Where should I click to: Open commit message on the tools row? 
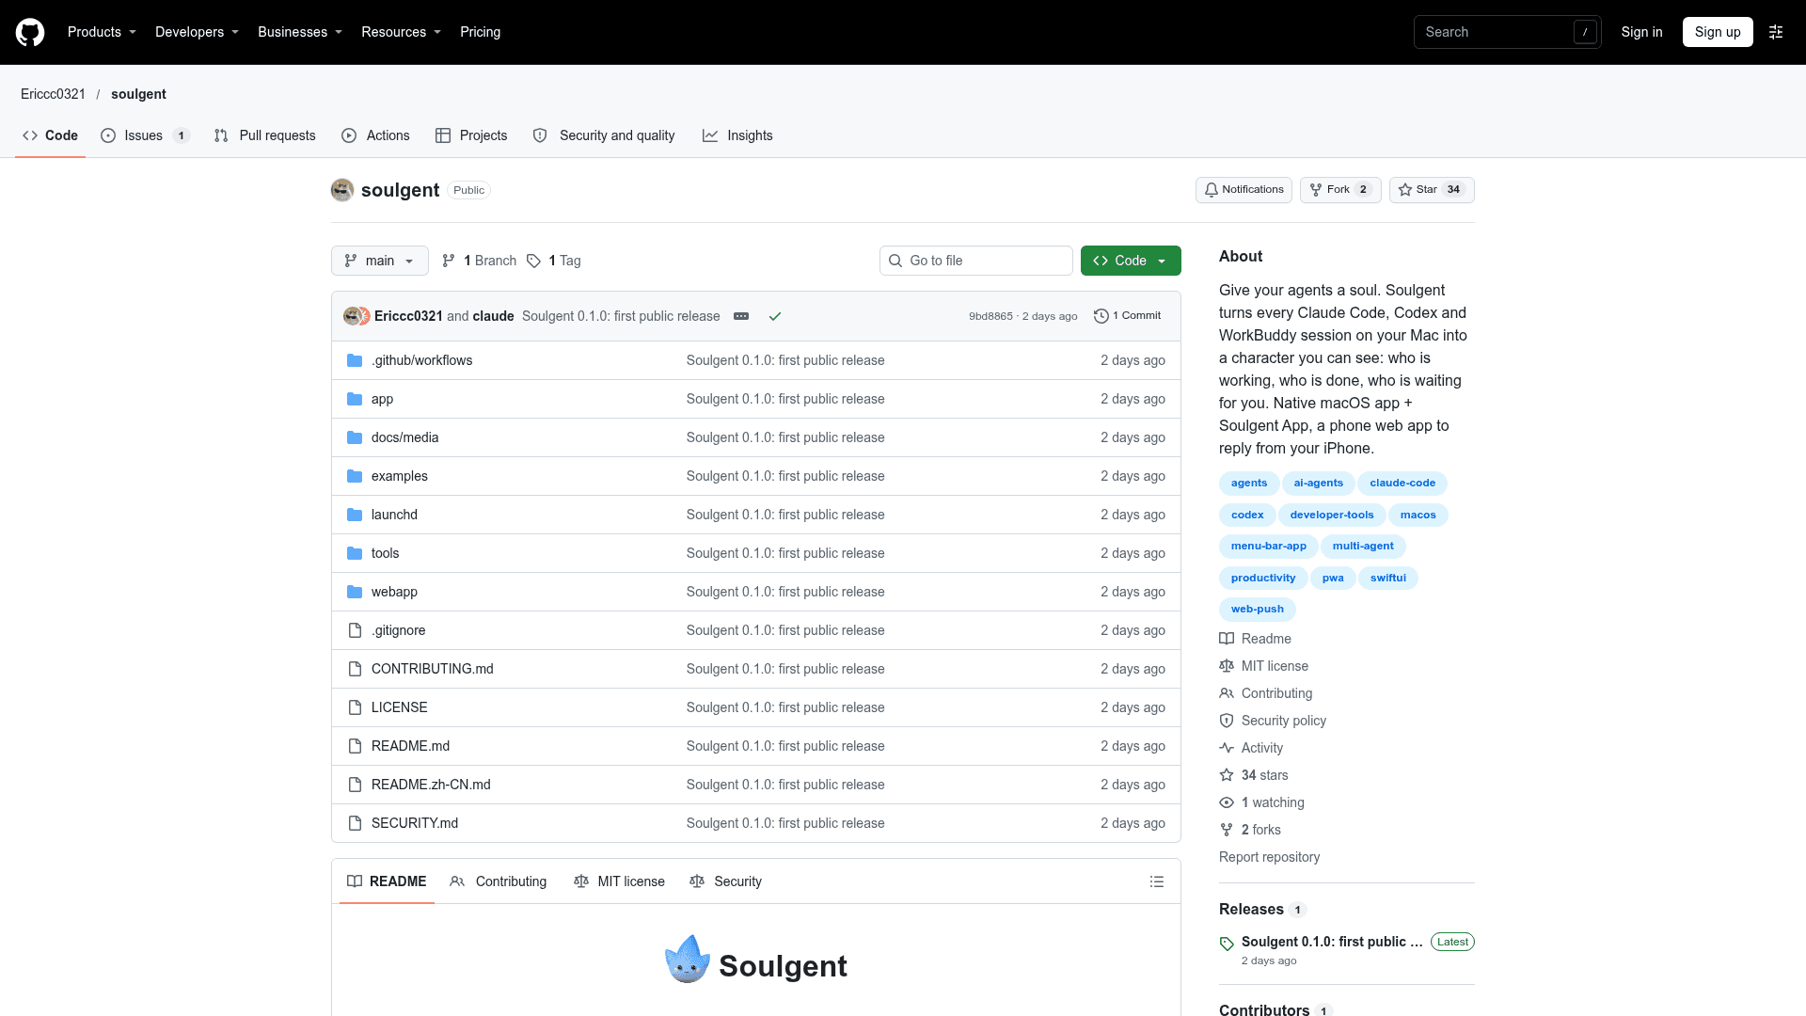pos(785,553)
